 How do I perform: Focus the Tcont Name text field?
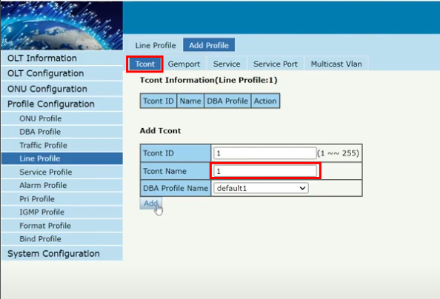tap(265, 171)
